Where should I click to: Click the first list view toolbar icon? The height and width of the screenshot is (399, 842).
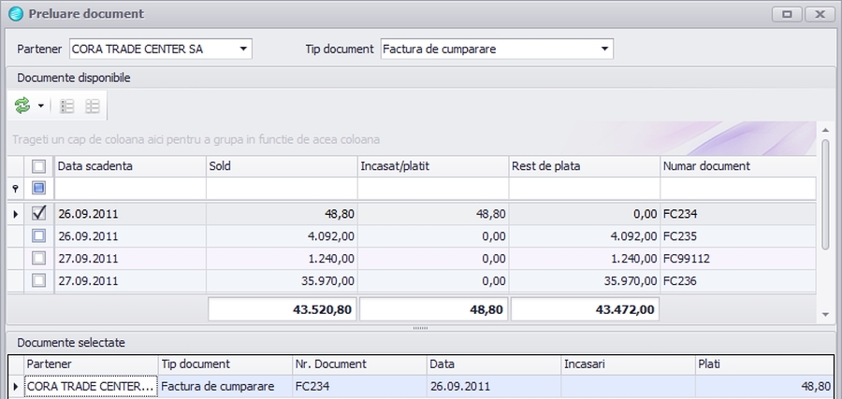[x=67, y=107]
